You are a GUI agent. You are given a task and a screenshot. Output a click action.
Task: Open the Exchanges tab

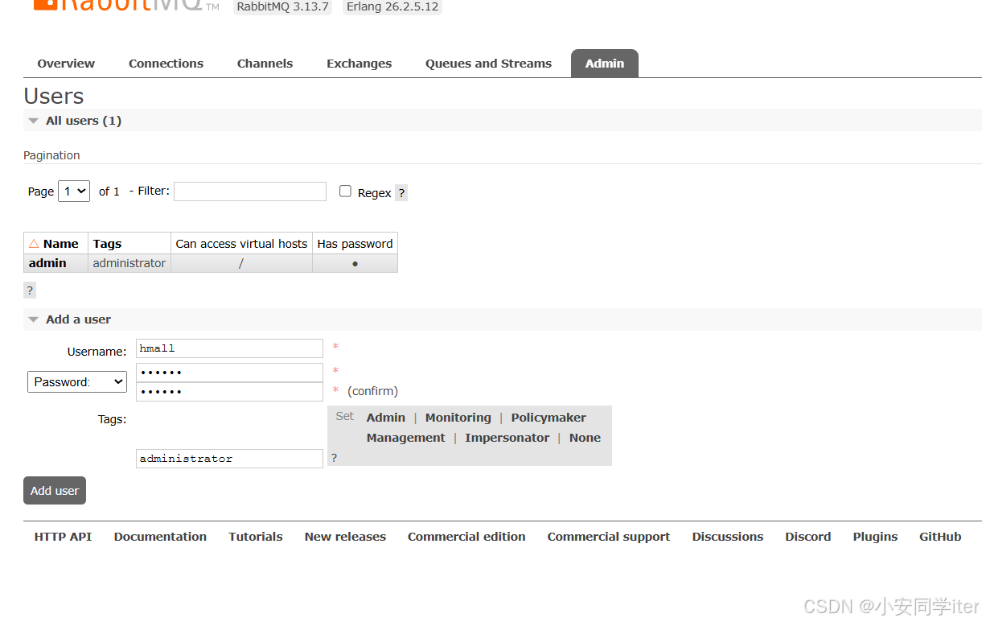(x=359, y=64)
